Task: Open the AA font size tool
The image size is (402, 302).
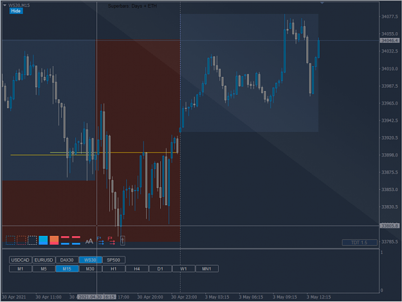Action: pyautogui.click(x=89, y=241)
